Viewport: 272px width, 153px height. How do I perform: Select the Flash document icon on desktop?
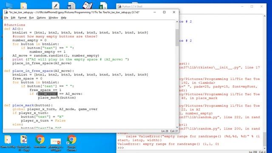tap(56, 6)
